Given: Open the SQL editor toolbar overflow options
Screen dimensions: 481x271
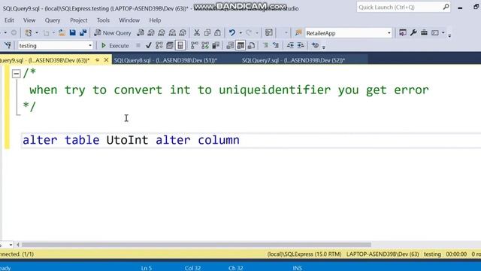Looking at the screenshot, I should tap(323, 47).
